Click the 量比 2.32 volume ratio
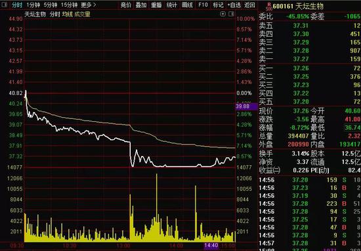Viewport: 361px width, 251px height. [354, 136]
